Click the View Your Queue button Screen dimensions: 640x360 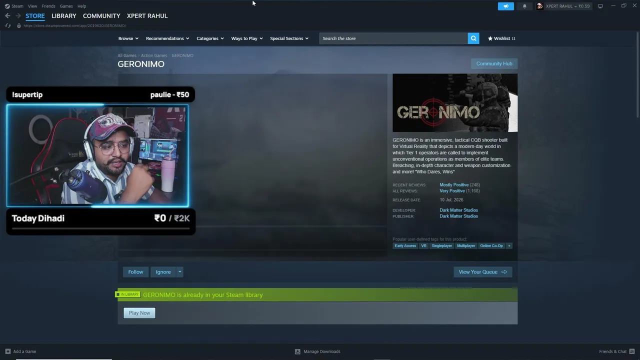click(x=482, y=272)
